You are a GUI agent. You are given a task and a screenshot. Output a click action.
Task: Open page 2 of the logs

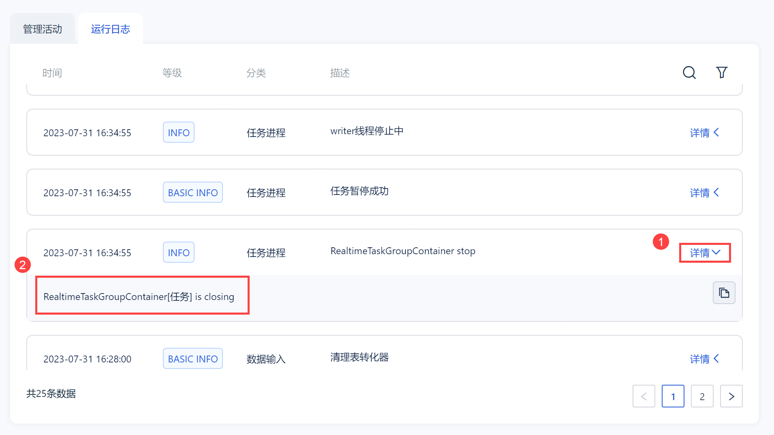pos(702,396)
